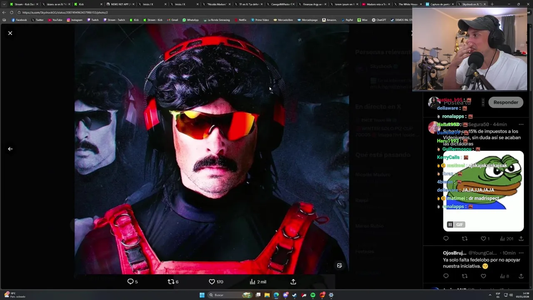Open the Pepe GIF thumbnail
The image size is (533, 300).
[483, 191]
